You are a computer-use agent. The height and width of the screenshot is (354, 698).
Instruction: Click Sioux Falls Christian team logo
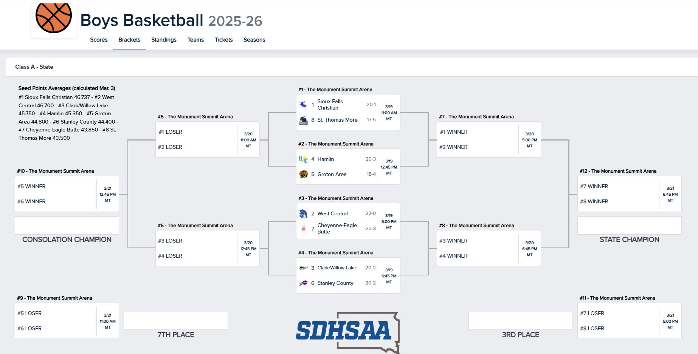coord(303,105)
